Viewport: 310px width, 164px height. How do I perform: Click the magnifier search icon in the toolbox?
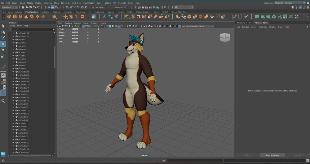[x=3, y=101]
